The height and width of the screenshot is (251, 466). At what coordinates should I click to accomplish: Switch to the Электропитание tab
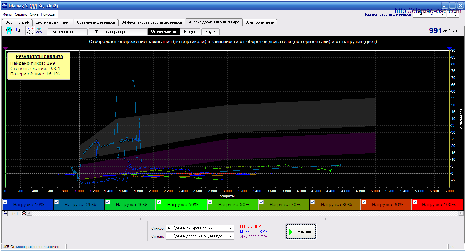pos(260,22)
